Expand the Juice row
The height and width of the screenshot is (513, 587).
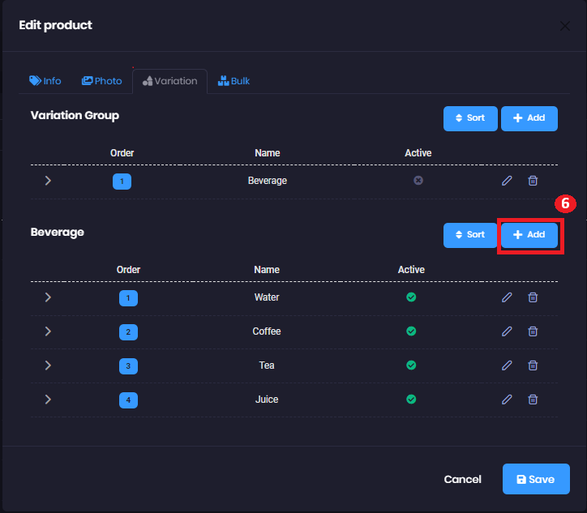tap(48, 400)
